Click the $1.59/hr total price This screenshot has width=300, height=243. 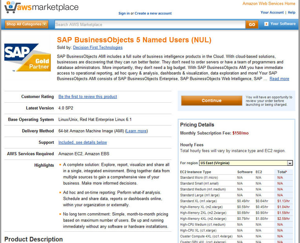pos(284,213)
